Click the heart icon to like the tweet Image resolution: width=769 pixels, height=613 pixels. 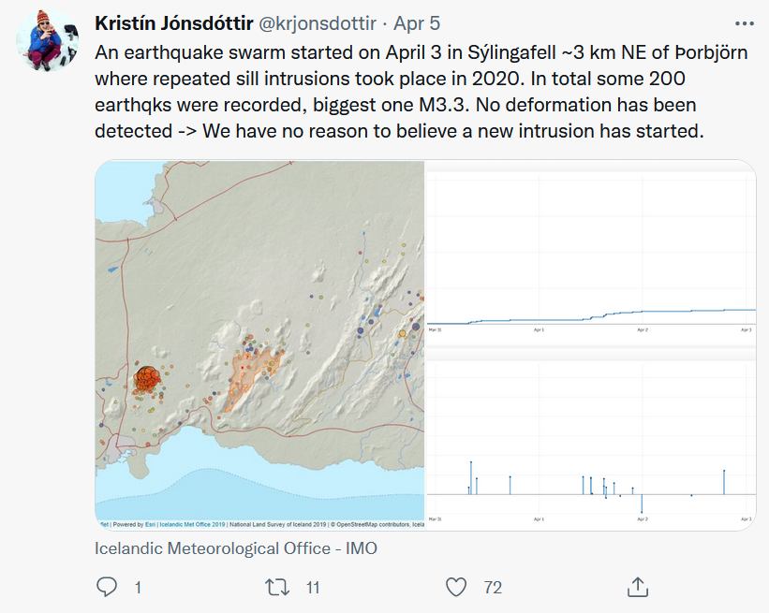(x=456, y=587)
